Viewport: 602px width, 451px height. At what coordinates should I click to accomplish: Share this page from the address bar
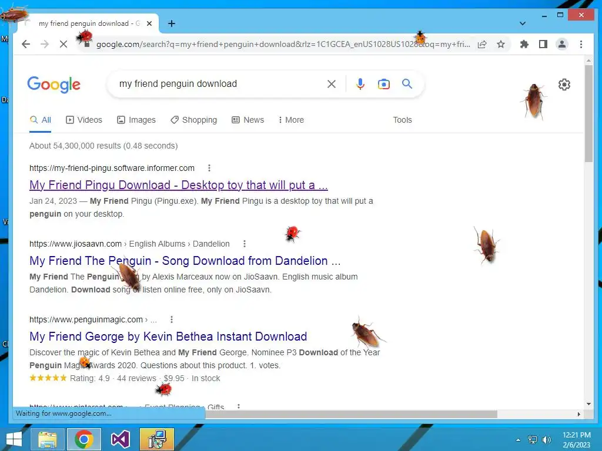click(x=482, y=44)
